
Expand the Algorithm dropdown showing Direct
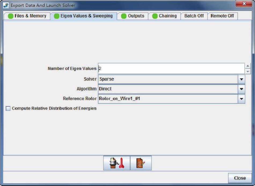pyautogui.click(x=241, y=89)
